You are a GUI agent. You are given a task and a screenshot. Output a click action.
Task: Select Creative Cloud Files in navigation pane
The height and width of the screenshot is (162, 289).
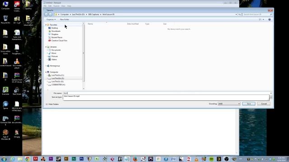click(x=58, y=40)
